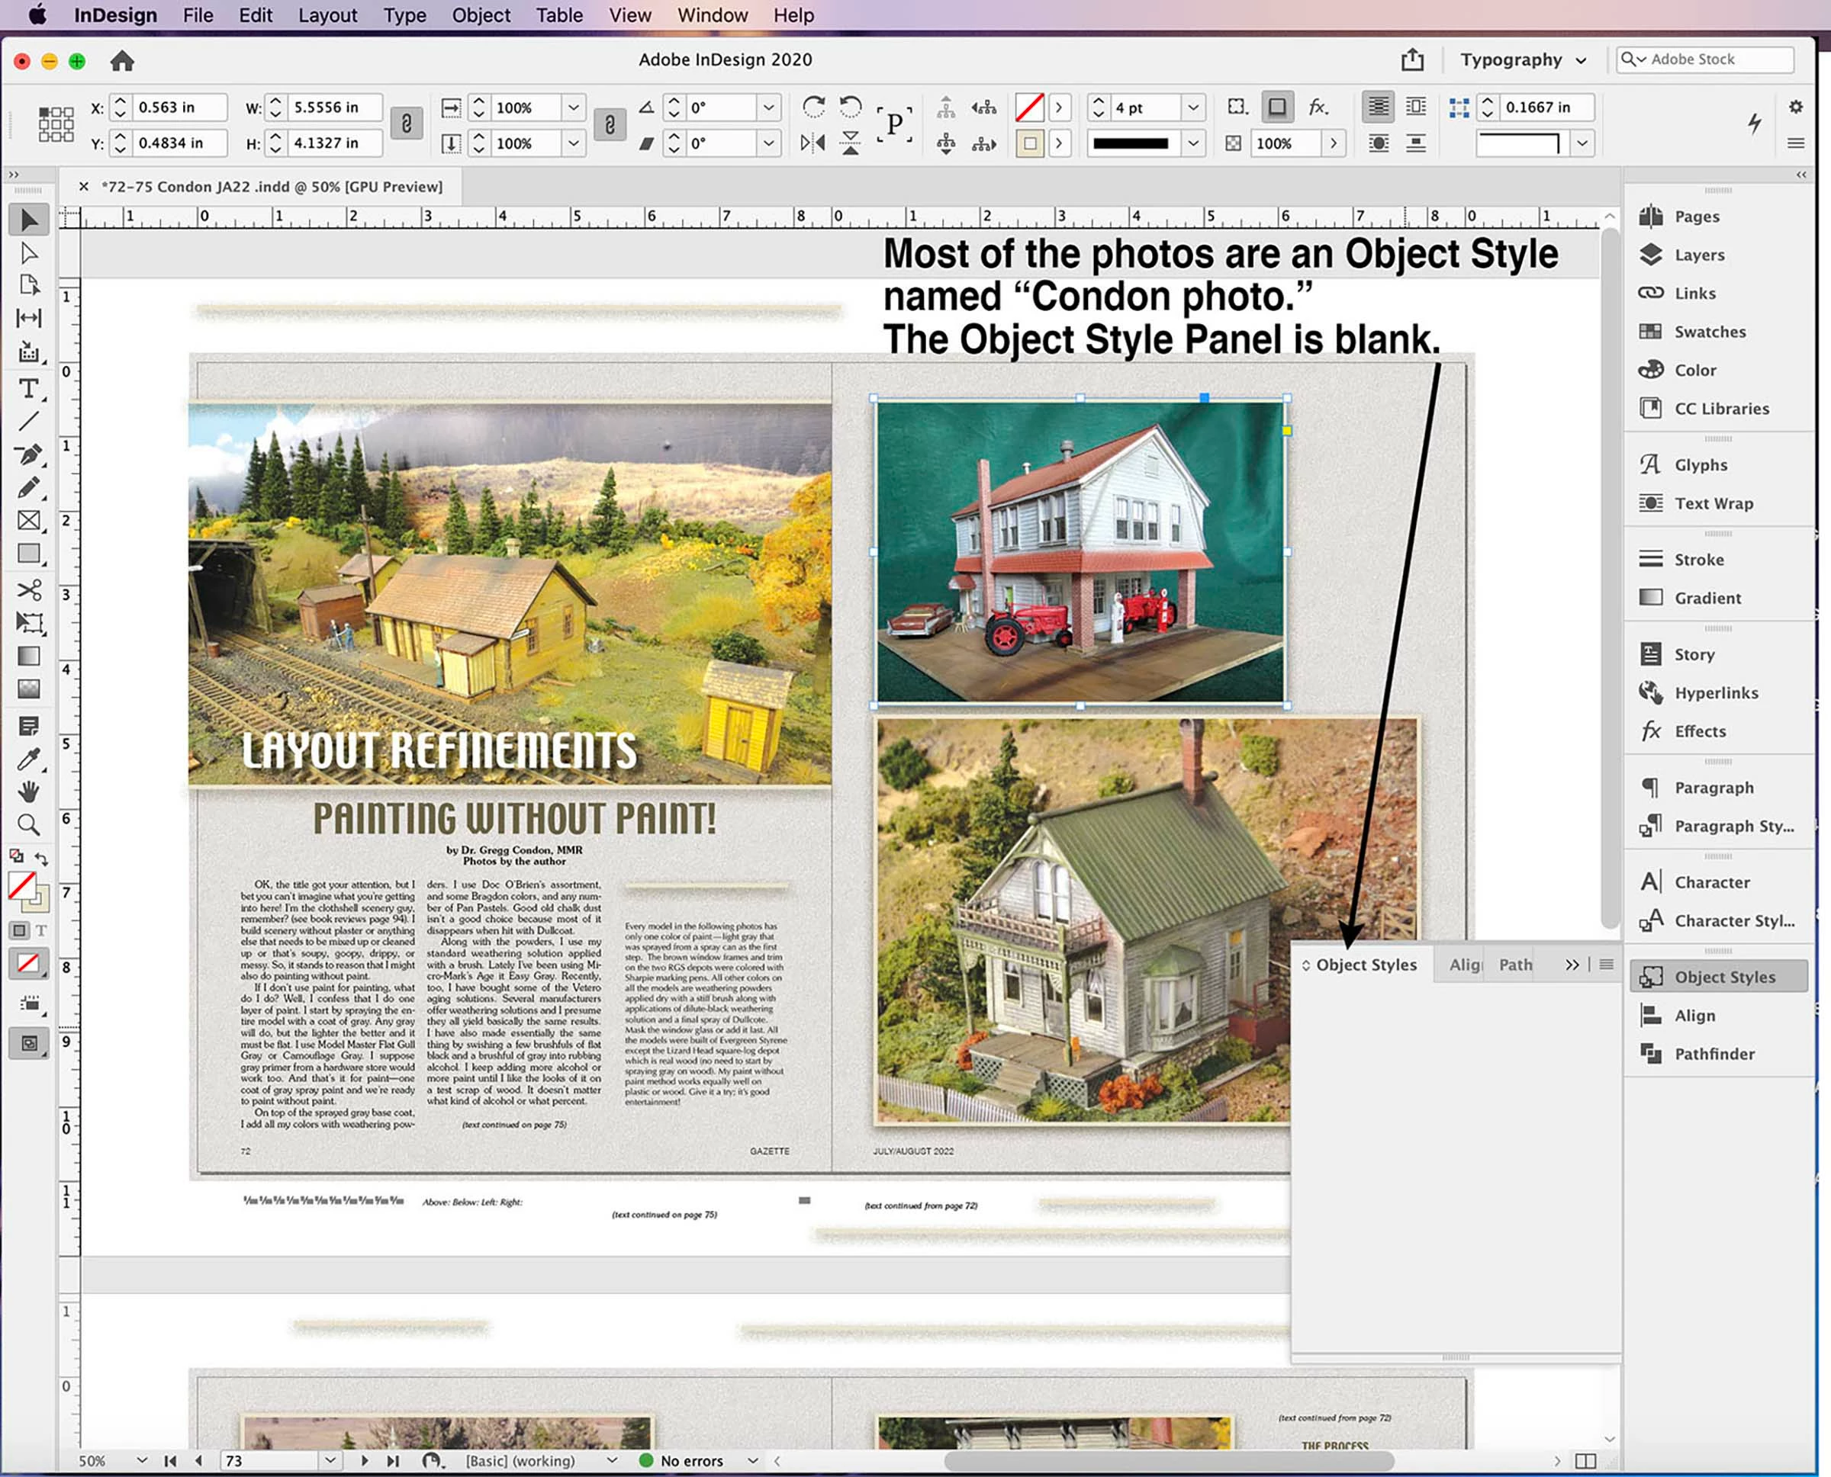The height and width of the screenshot is (1477, 1831).
Task: Choose the Scissors tool
Action: tap(28, 589)
